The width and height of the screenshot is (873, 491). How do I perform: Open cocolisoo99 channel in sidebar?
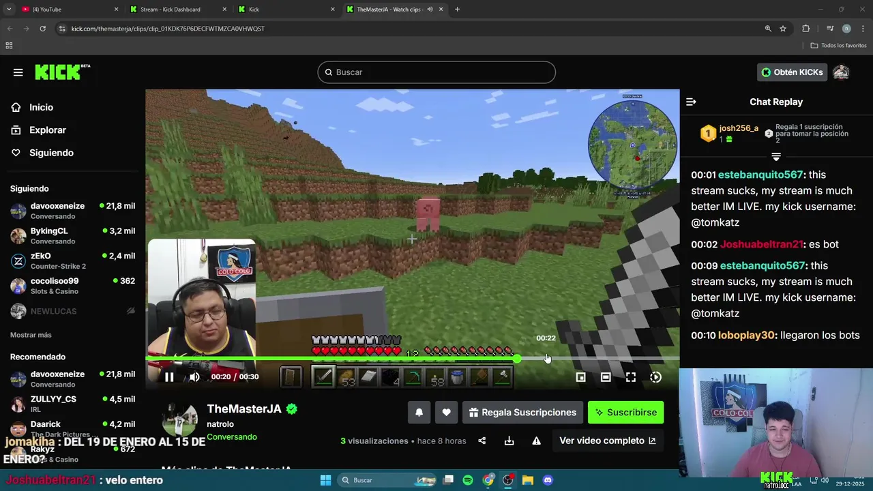point(72,286)
